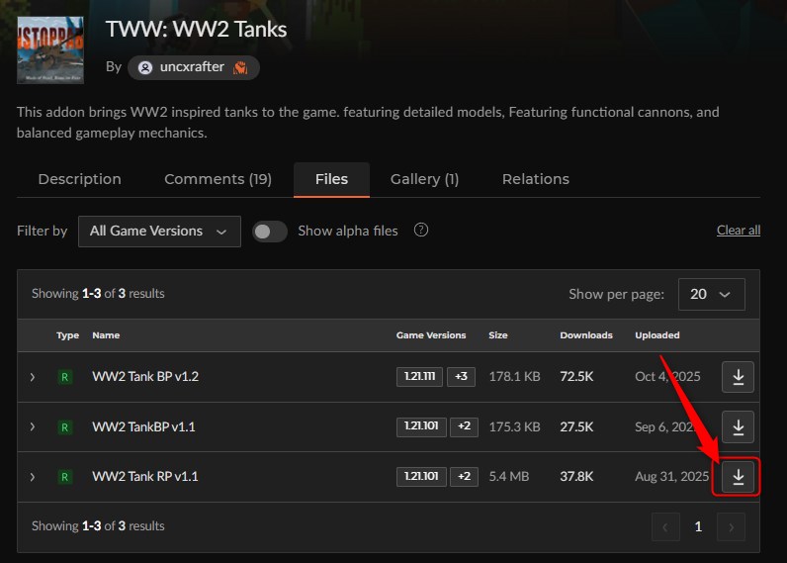Screen dimensions: 787x563
Task: Click the Type column header
Action: [68, 335]
